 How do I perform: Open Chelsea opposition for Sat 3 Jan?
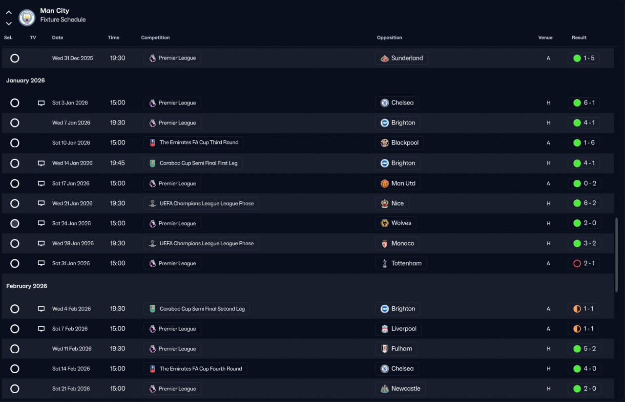pos(397,103)
